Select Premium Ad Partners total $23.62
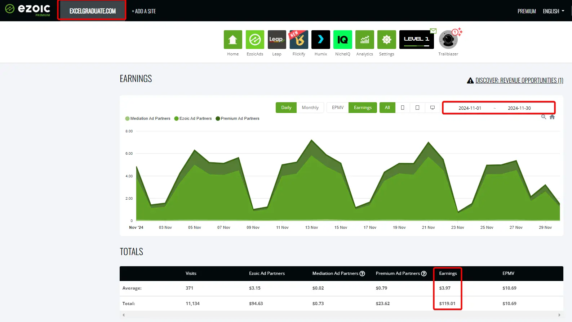Viewport: 572px width, 322px height. tap(383, 304)
